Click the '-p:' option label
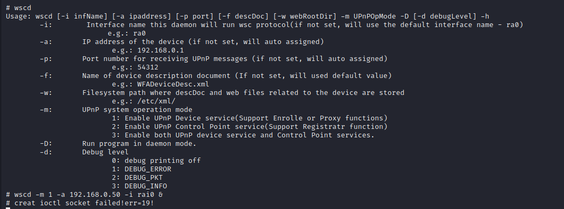 pyautogui.click(x=46, y=59)
